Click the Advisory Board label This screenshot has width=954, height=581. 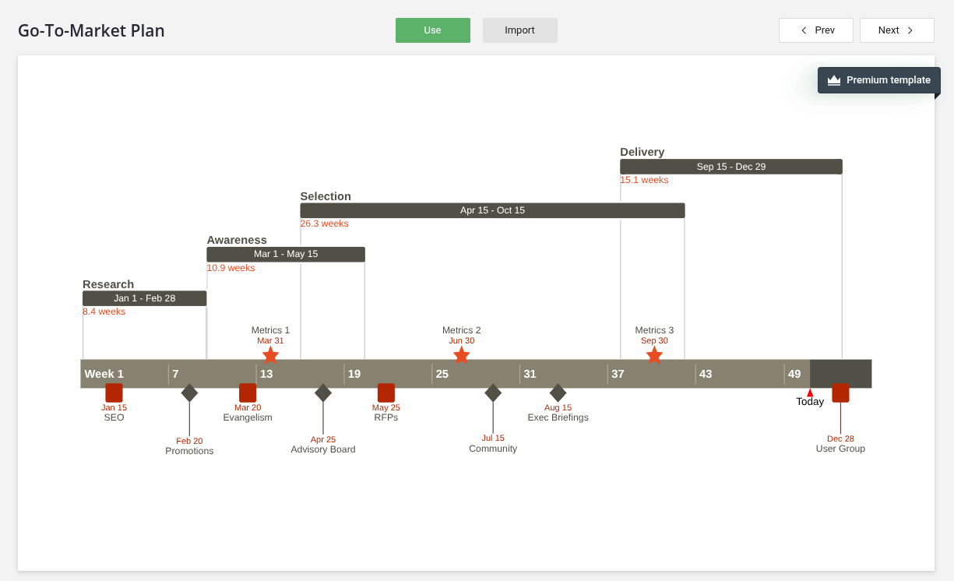click(x=323, y=449)
